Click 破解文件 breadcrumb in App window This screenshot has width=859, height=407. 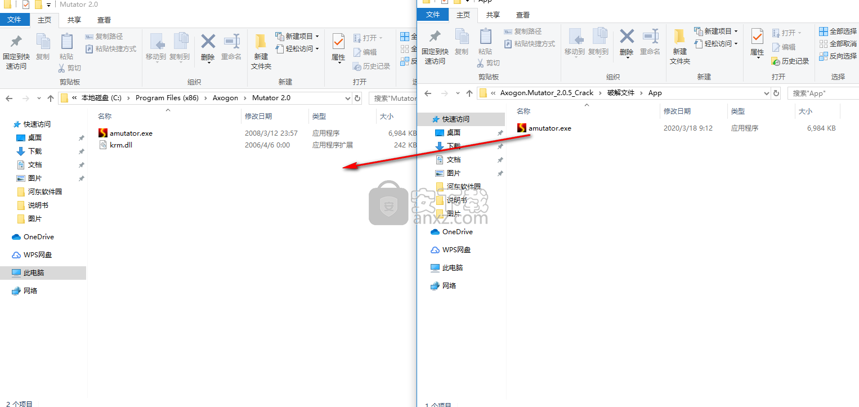click(621, 93)
